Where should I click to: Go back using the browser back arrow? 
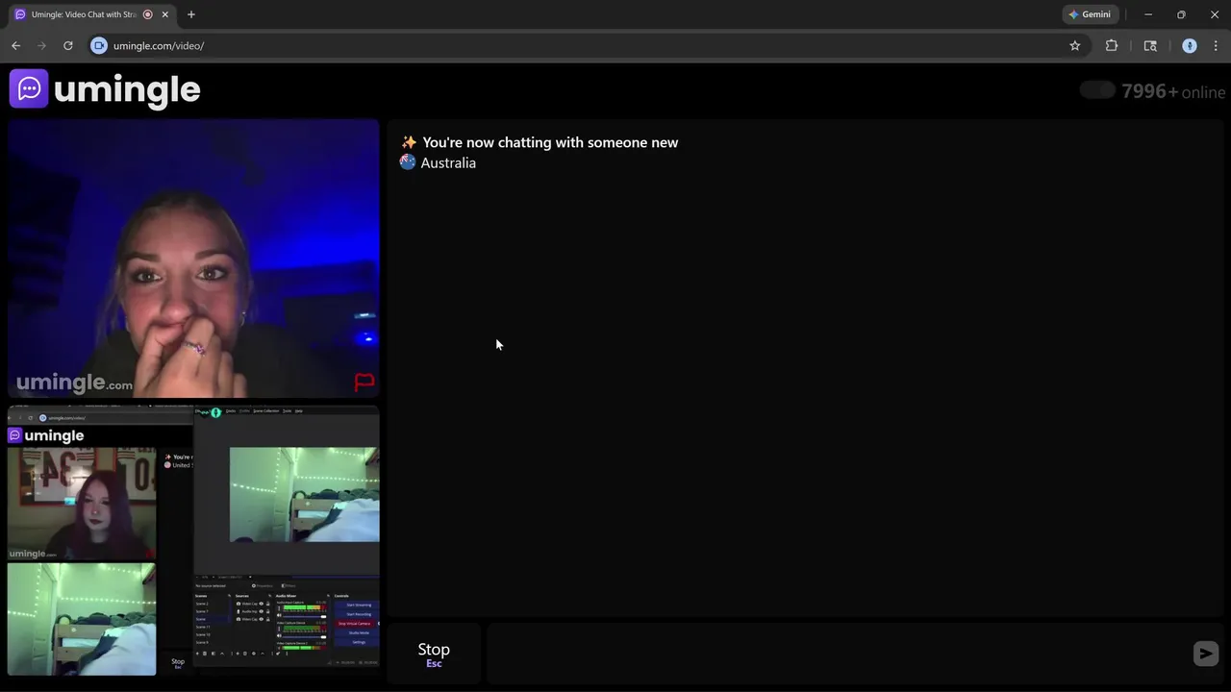[15, 45]
